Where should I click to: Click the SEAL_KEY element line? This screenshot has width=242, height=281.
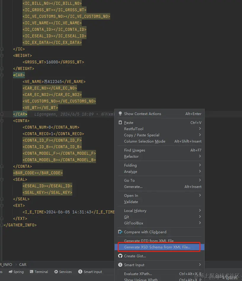[47, 192]
